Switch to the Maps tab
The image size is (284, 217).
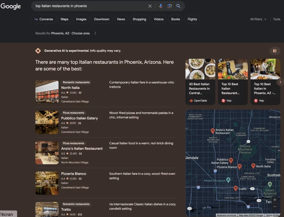coord(64,19)
